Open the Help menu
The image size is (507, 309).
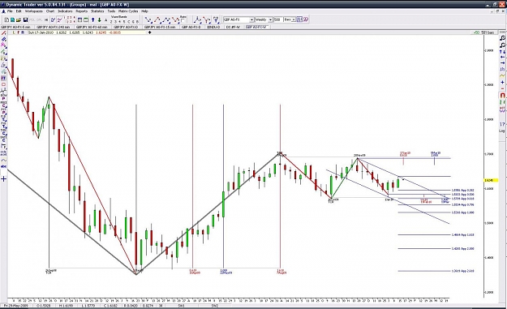click(x=144, y=11)
